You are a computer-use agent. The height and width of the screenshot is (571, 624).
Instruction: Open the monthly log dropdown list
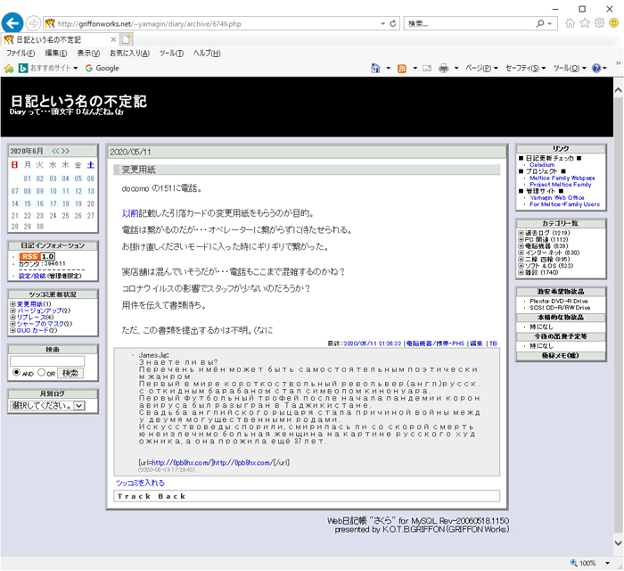click(x=78, y=406)
